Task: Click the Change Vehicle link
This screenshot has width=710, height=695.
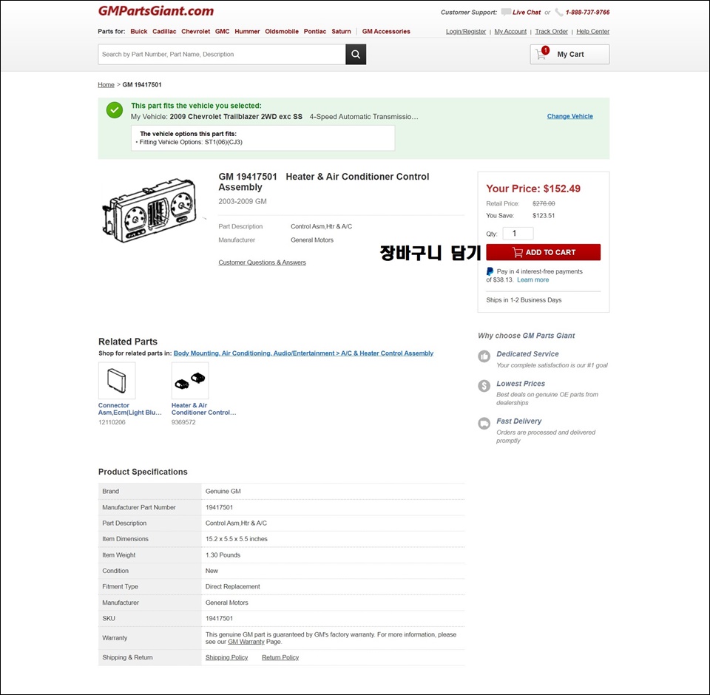Action: (569, 116)
